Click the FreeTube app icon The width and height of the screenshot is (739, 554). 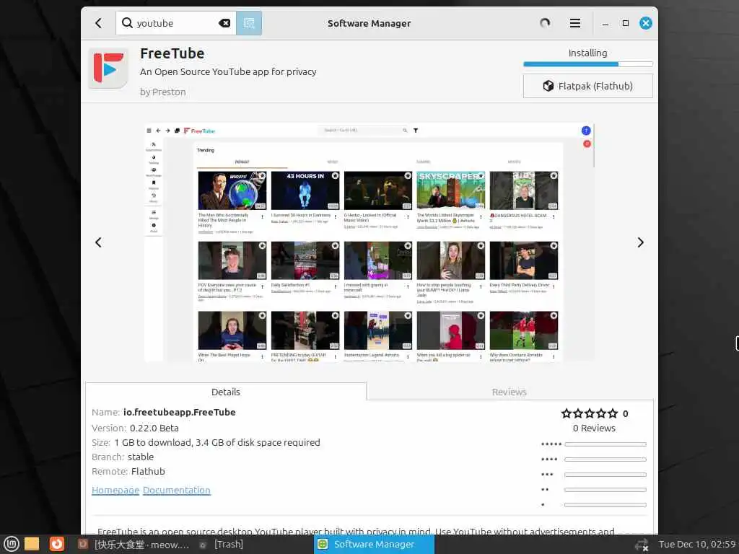point(108,69)
